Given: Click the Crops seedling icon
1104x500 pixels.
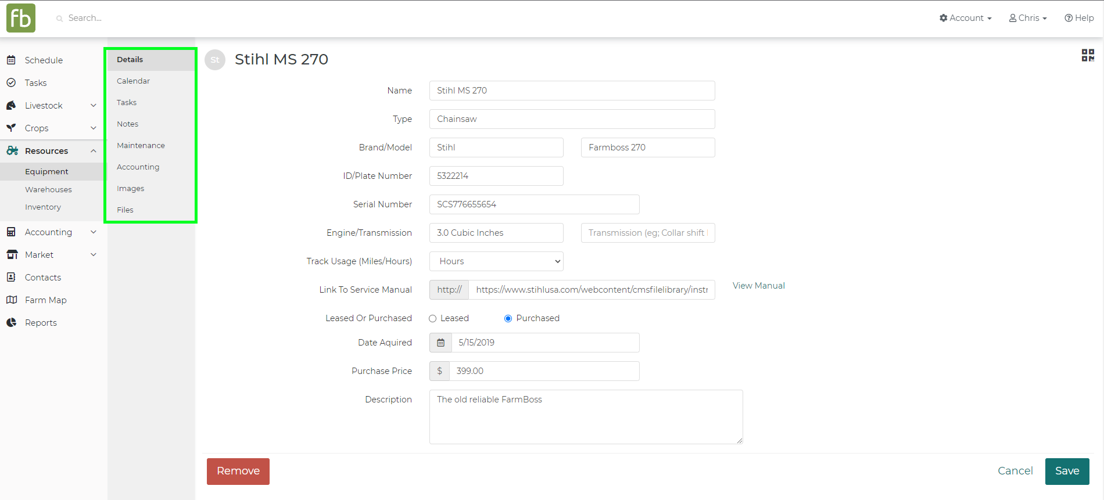Looking at the screenshot, I should (11, 128).
